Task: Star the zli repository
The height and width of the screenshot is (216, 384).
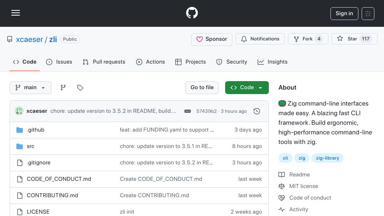Action: point(354,39)
